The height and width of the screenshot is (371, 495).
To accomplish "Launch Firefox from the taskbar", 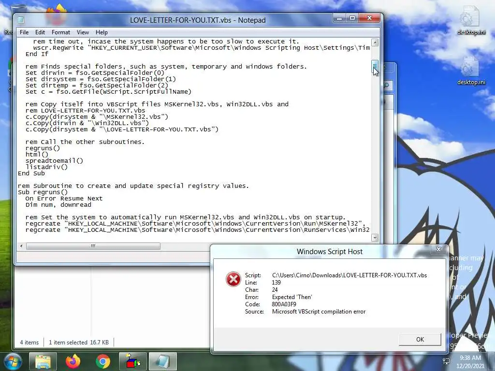I will [x=73, y=361].
